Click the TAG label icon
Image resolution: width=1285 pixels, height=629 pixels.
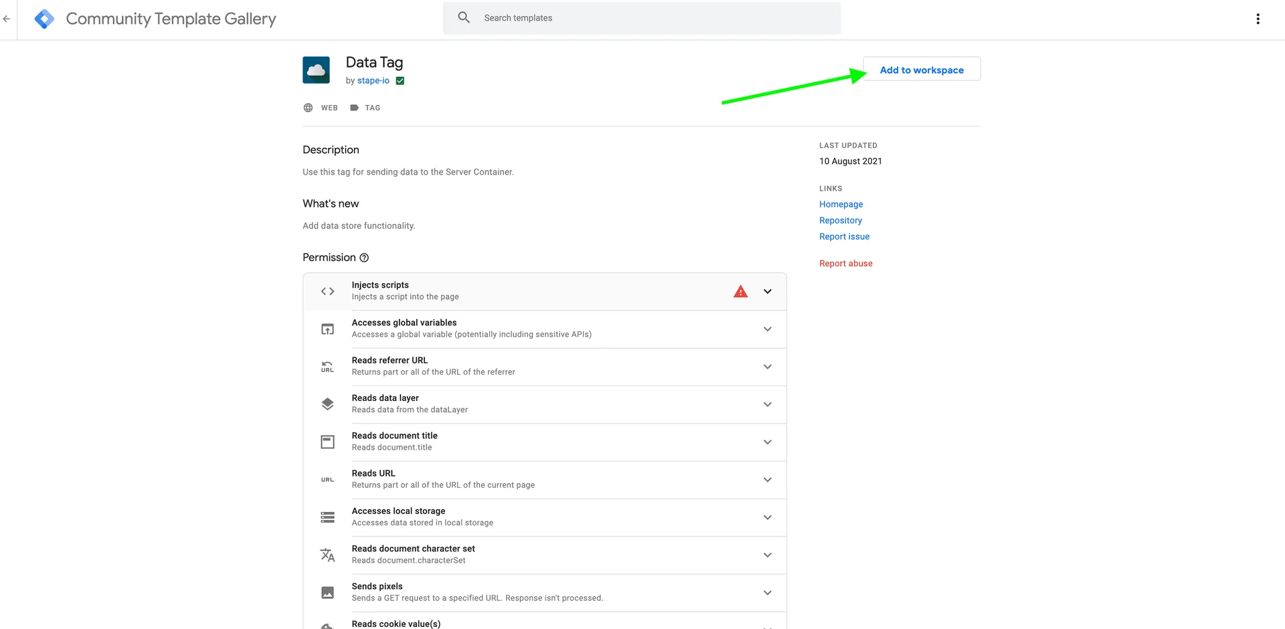354,108
